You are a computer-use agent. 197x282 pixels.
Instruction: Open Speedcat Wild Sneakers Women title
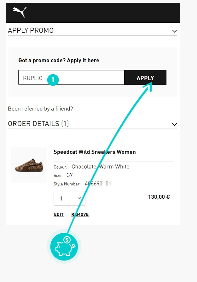pos(95,152)
